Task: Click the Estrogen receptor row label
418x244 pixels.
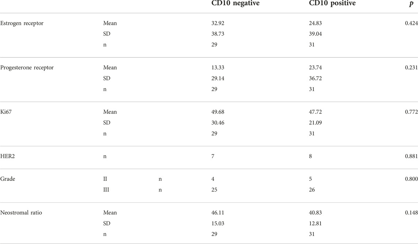Action: tap(22, 23)
